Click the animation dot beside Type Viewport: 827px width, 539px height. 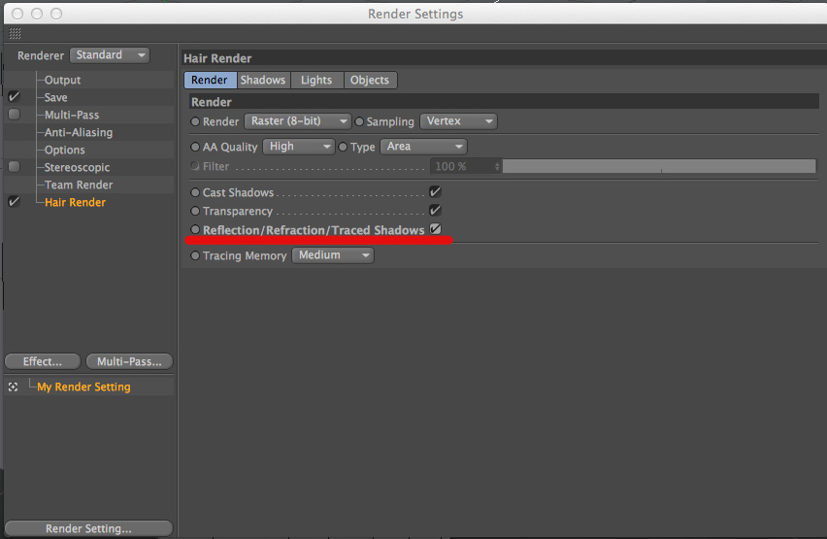click(x=343, y=147)
